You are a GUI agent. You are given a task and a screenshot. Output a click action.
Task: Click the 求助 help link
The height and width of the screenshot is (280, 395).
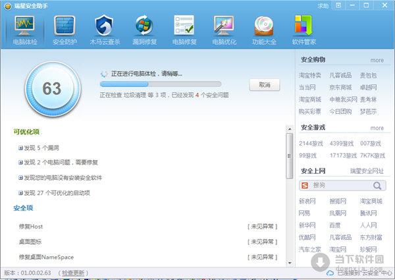coord(323,6)
